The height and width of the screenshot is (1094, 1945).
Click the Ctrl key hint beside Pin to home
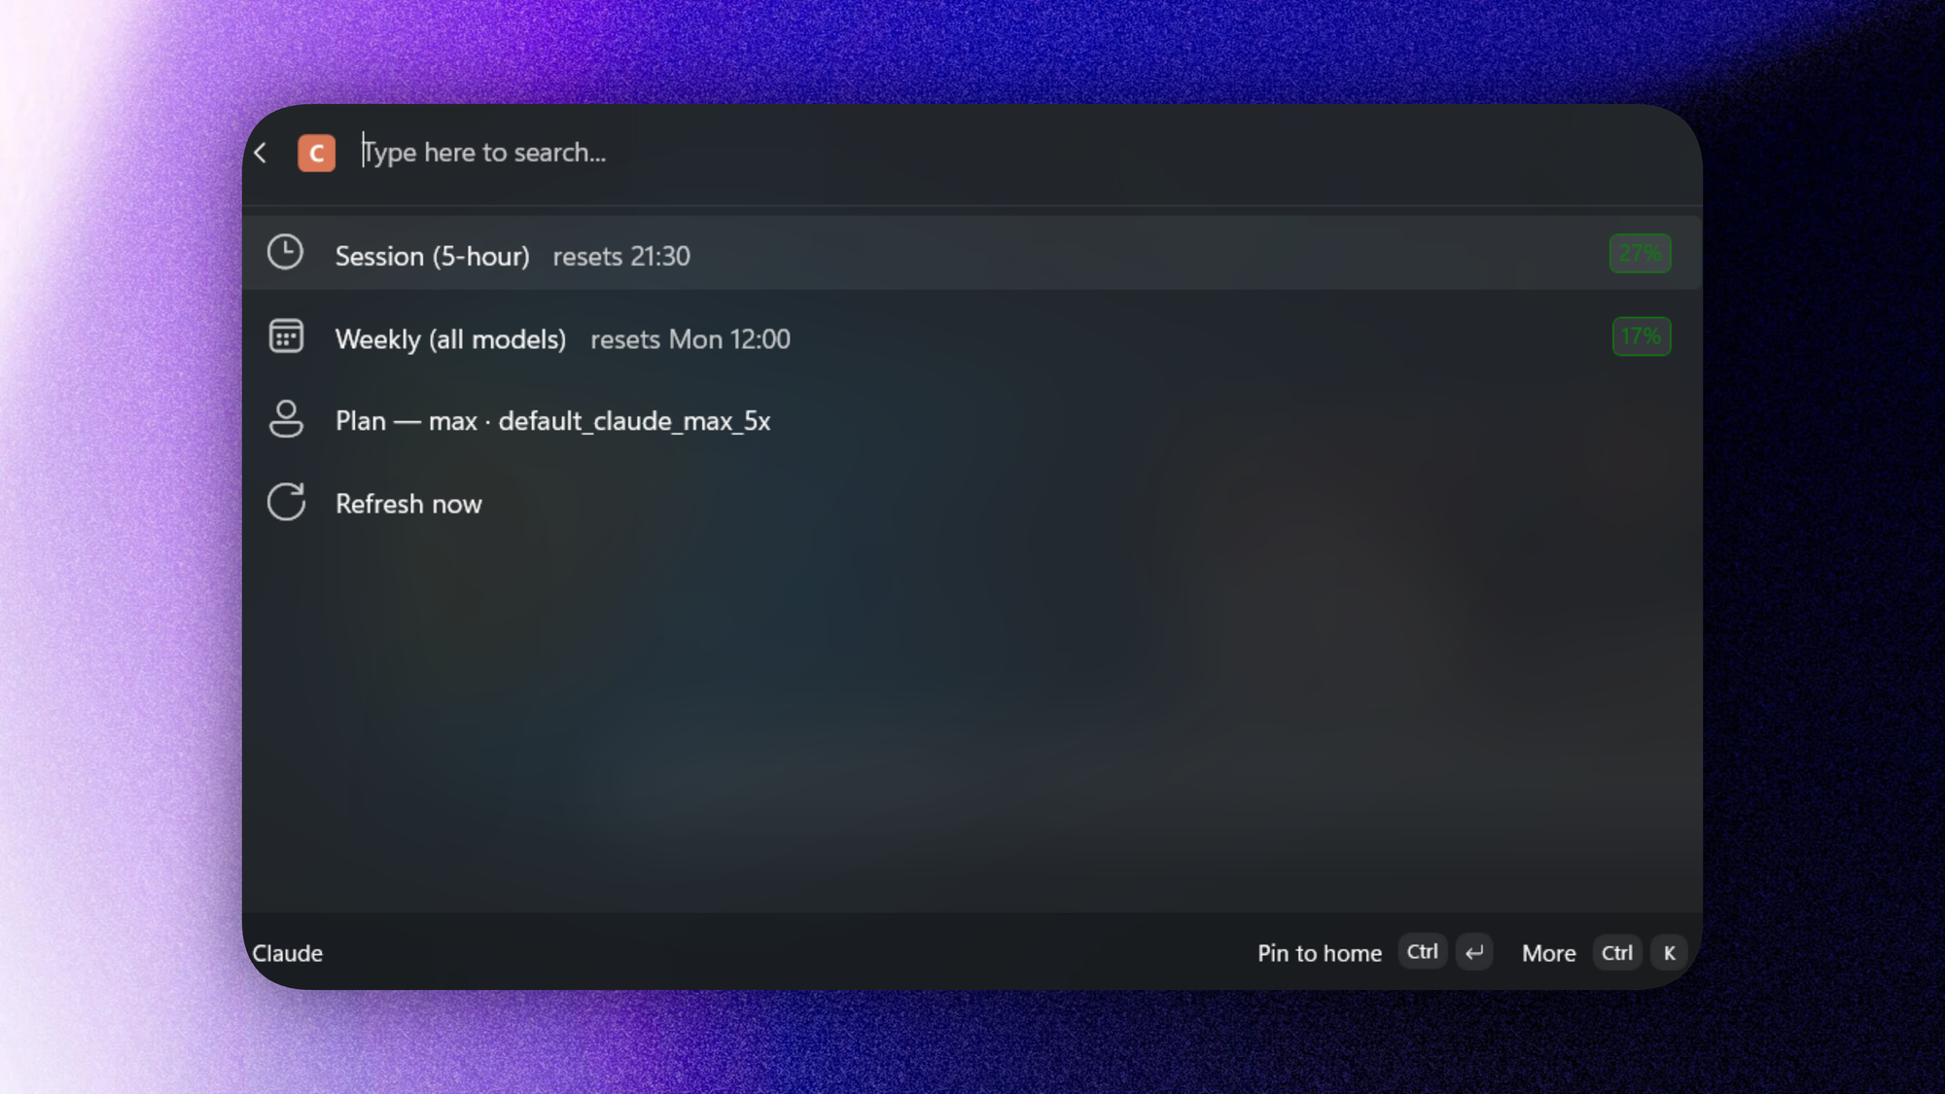tap(1423, 952)
